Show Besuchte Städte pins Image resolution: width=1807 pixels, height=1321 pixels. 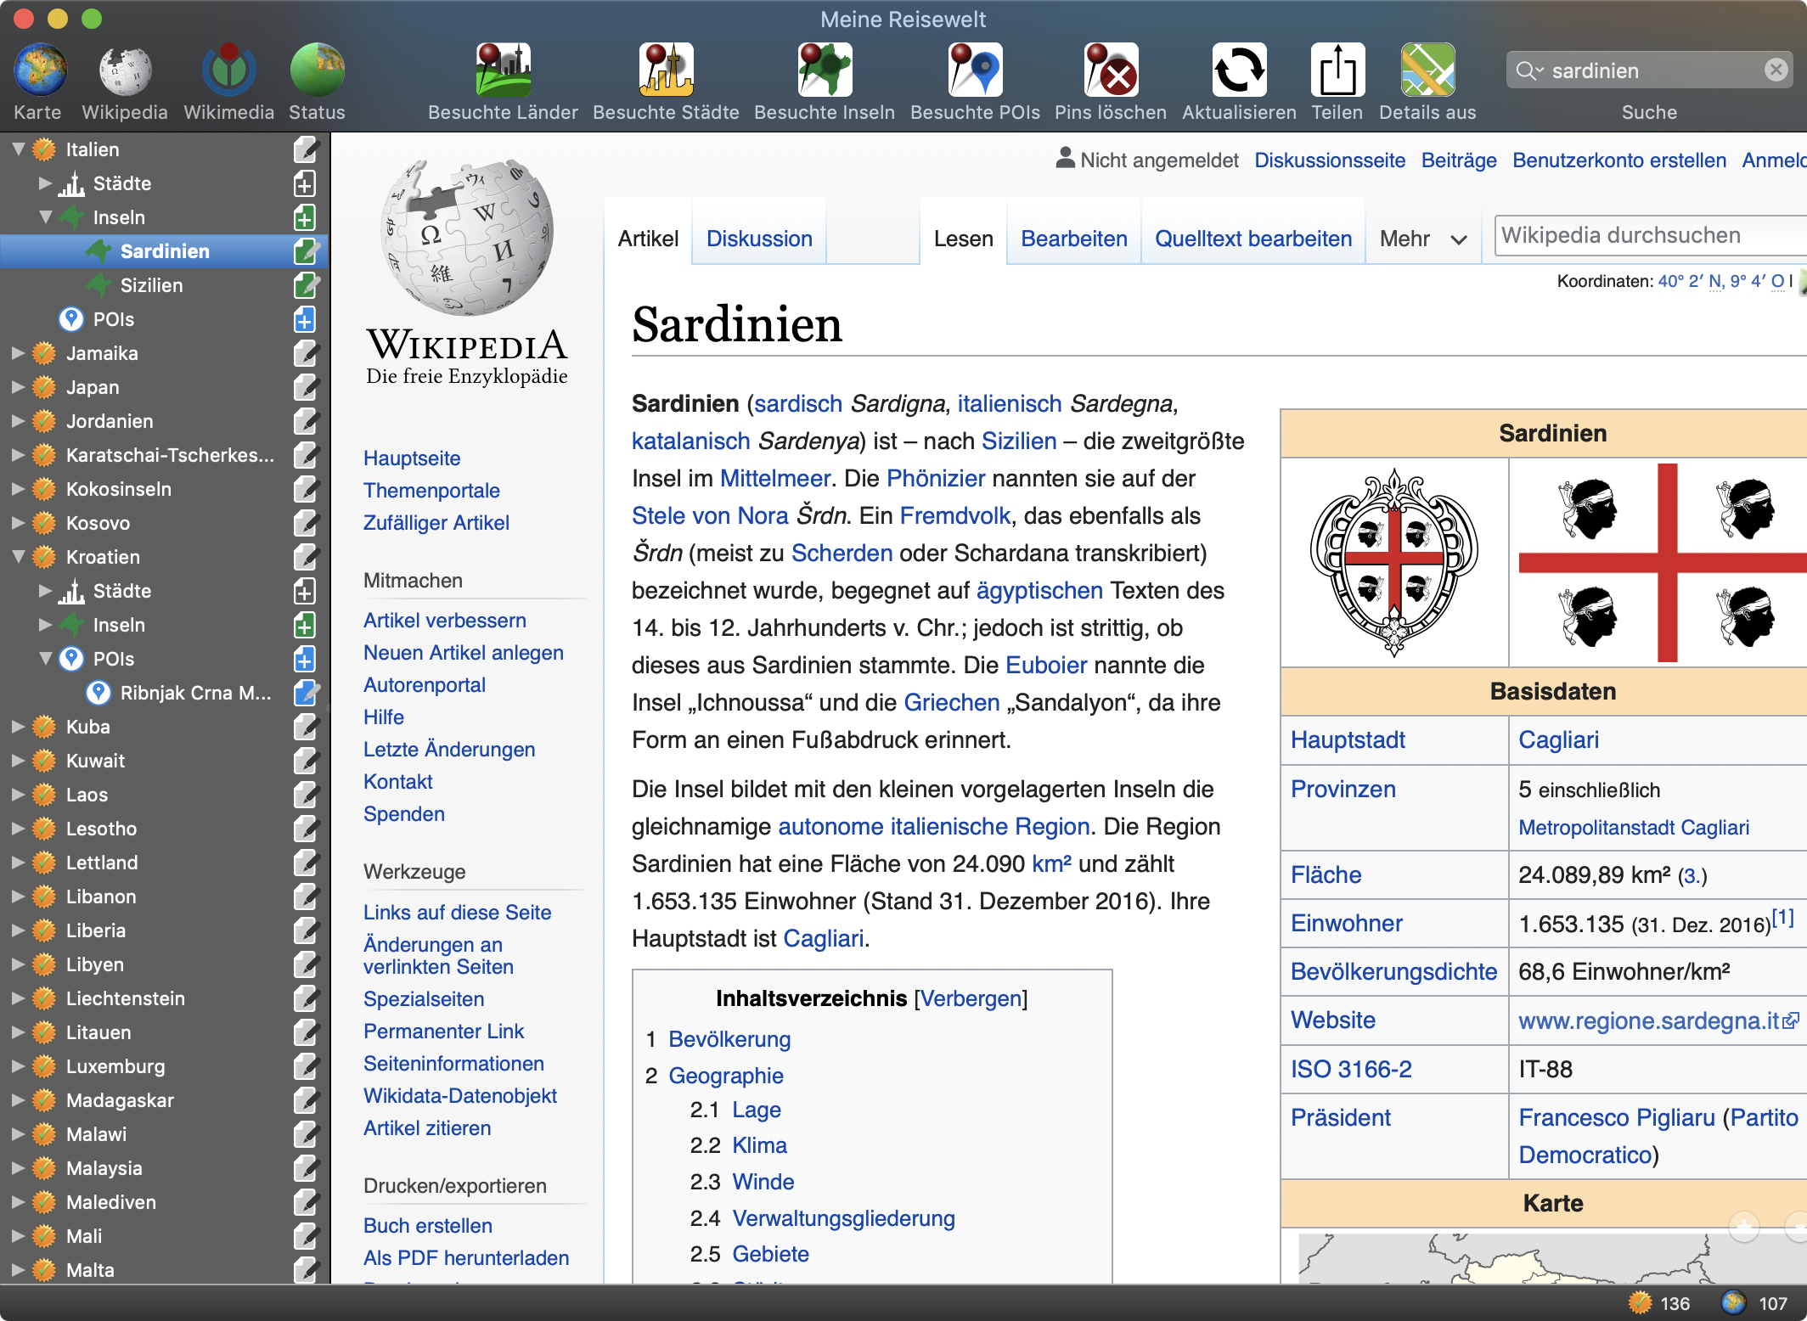(x=666, y=70)
